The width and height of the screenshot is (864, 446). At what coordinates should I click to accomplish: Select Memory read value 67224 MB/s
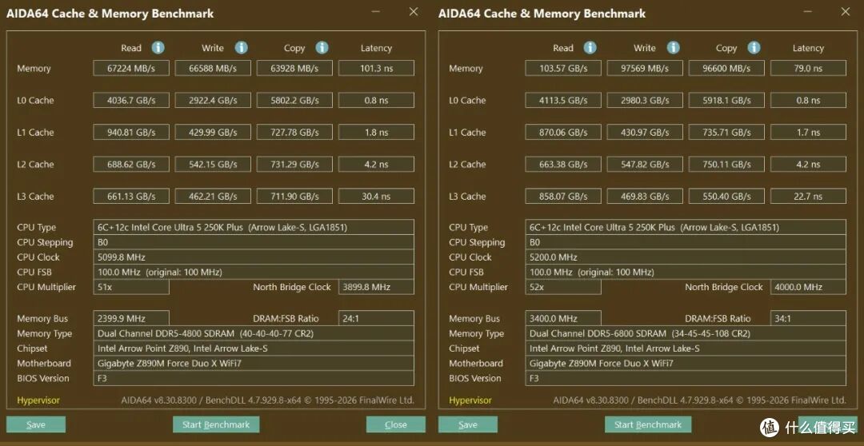click(x=131, y=68)
